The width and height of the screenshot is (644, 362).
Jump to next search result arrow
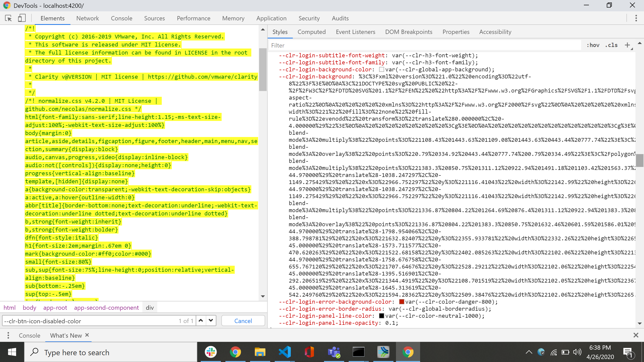(211, 321)
